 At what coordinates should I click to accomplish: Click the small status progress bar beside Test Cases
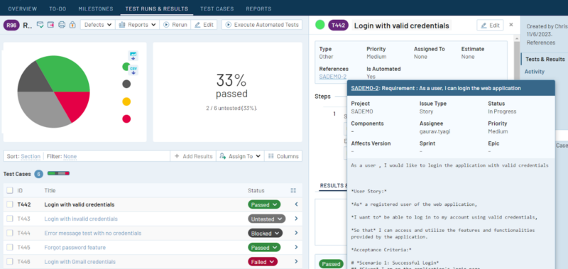click(x=58, y=174)
